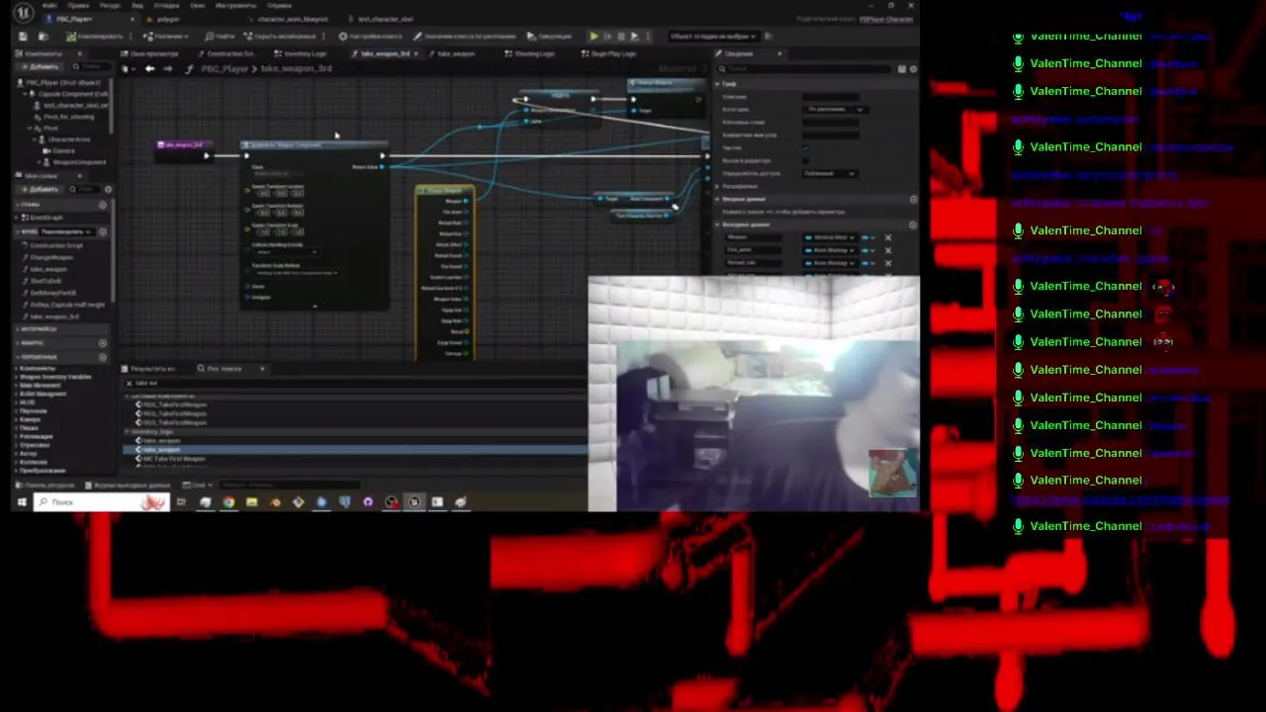Navigate back with the left arrow icon
Screen dimensions: 1266x712
coord(149,68)
